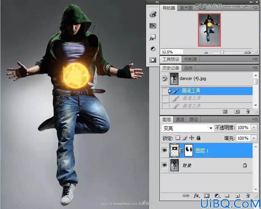Open the Swatches grid panel icon
This screenshot has height=209, width=261.
[153, 26]
